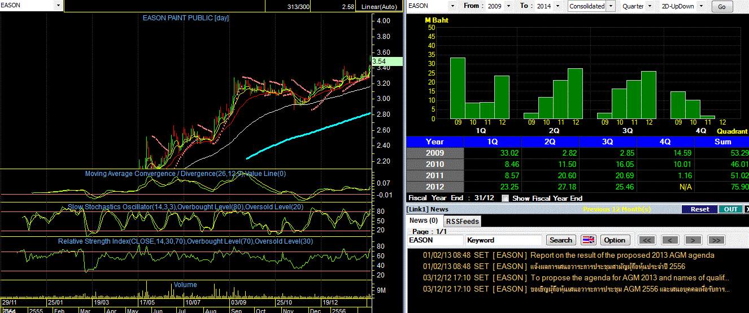Click the Slow Stochastics Oscillator title label
The width and height of the screenshot is (749, 313).
pos(186,207)
